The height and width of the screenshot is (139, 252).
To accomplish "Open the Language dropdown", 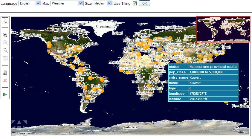I will (x=30, y=3).
